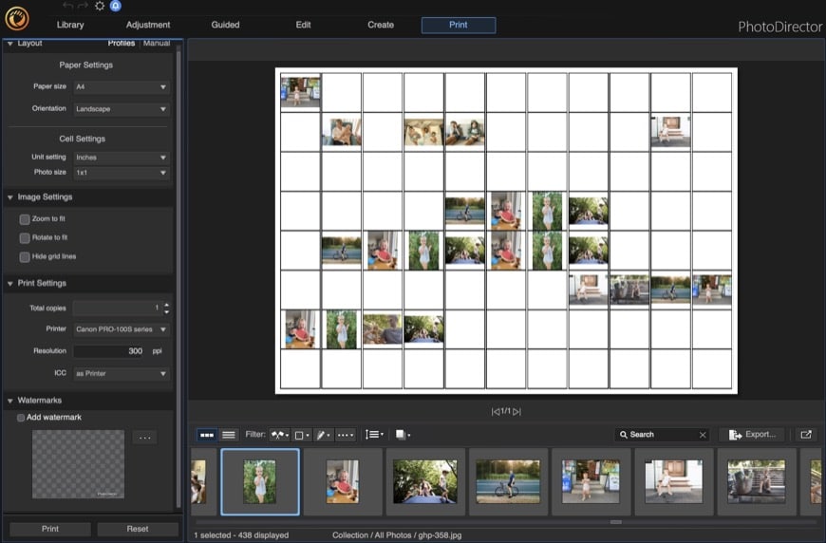Click the watermark preview checkered box
This screenshot has width=826, height=543.
pos(79,464)
